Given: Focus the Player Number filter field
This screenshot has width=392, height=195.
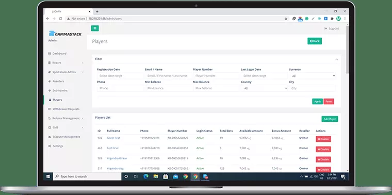Looking at the screenshot, I should pos(216,76).
